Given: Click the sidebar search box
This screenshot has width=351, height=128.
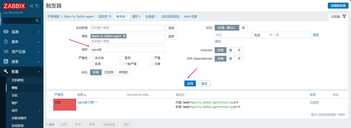Looking at the screenshot, I should (22, 21).
